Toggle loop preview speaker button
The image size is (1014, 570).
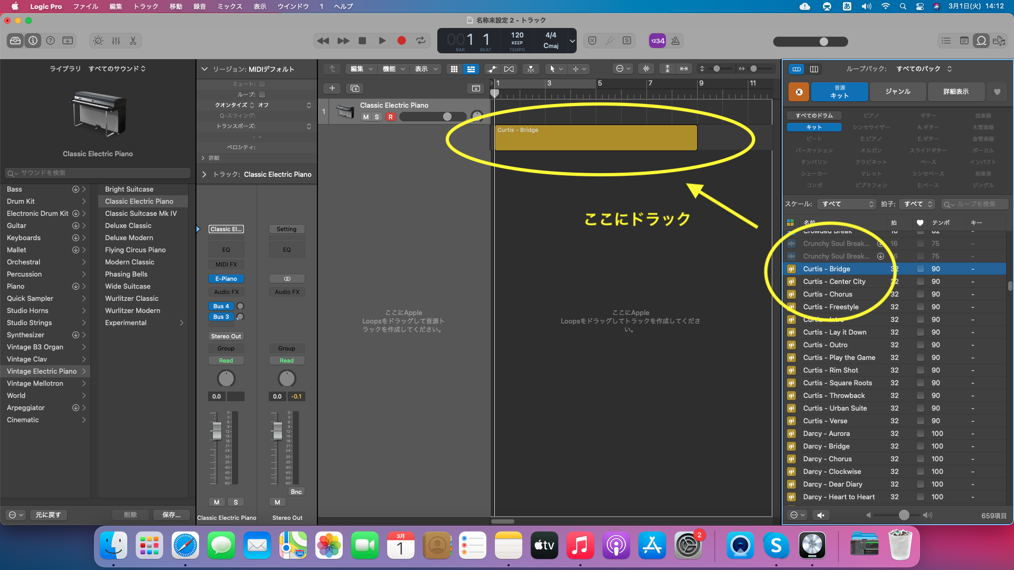pos(821,515)
